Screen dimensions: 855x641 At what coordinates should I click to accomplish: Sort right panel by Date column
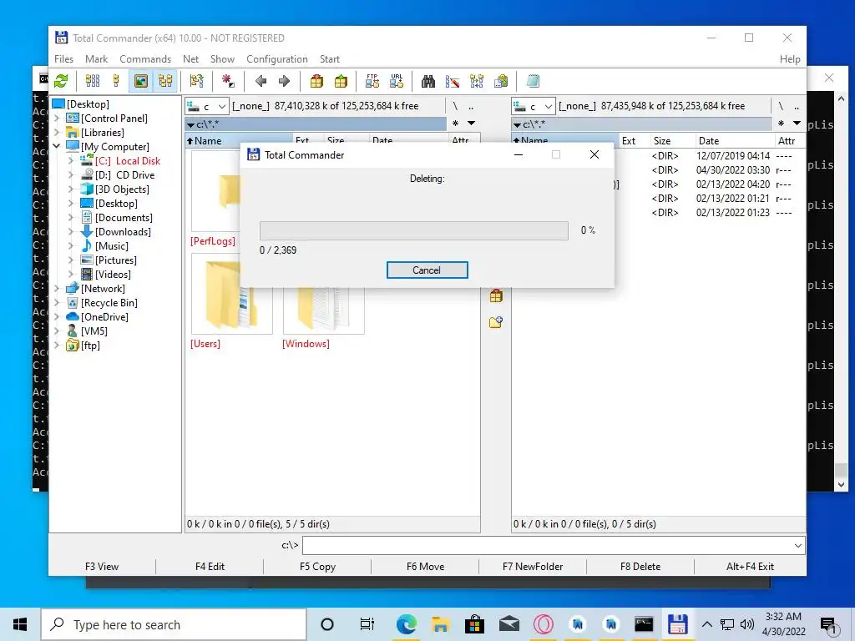(734, 140)
